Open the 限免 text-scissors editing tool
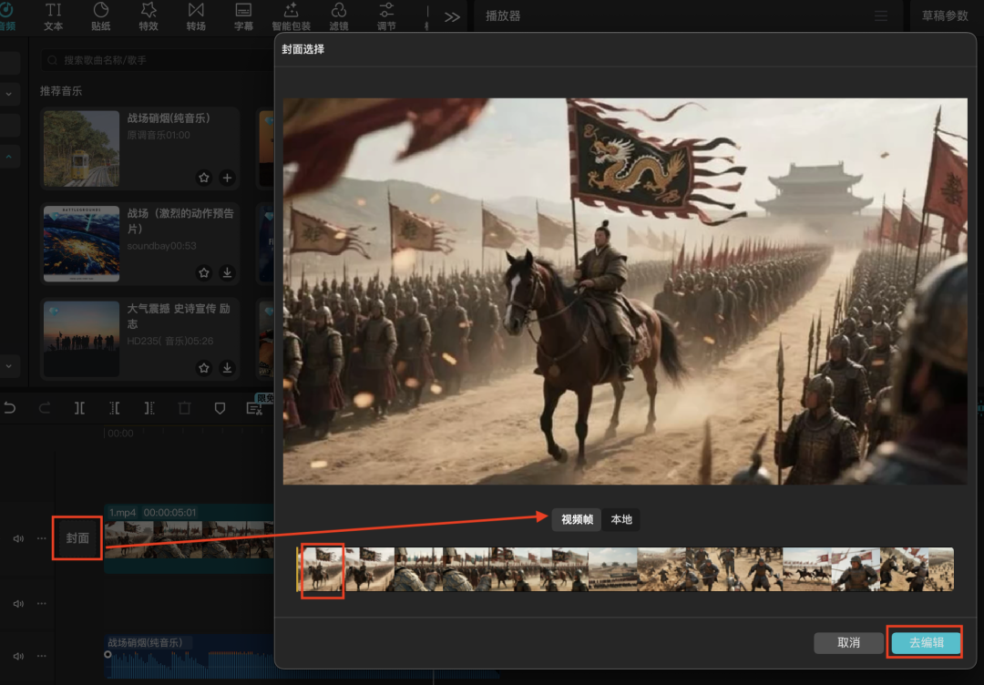The image size is (984, 685). click(255, 408)
